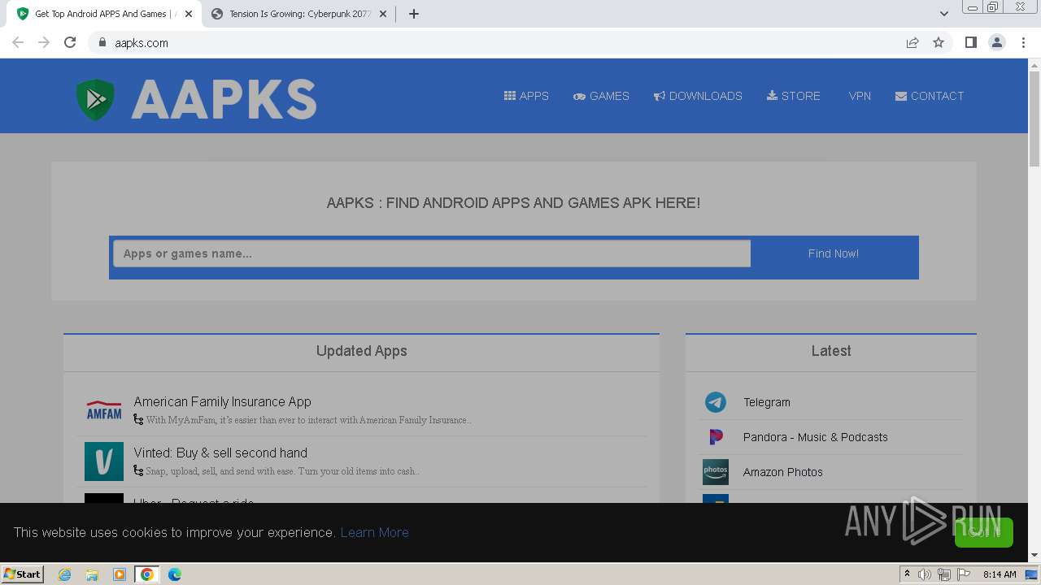Launch Internet Explorer from the taskbar
This screenshot has height=585, width=1041.
pyautogui.click(x=65, y=574)
